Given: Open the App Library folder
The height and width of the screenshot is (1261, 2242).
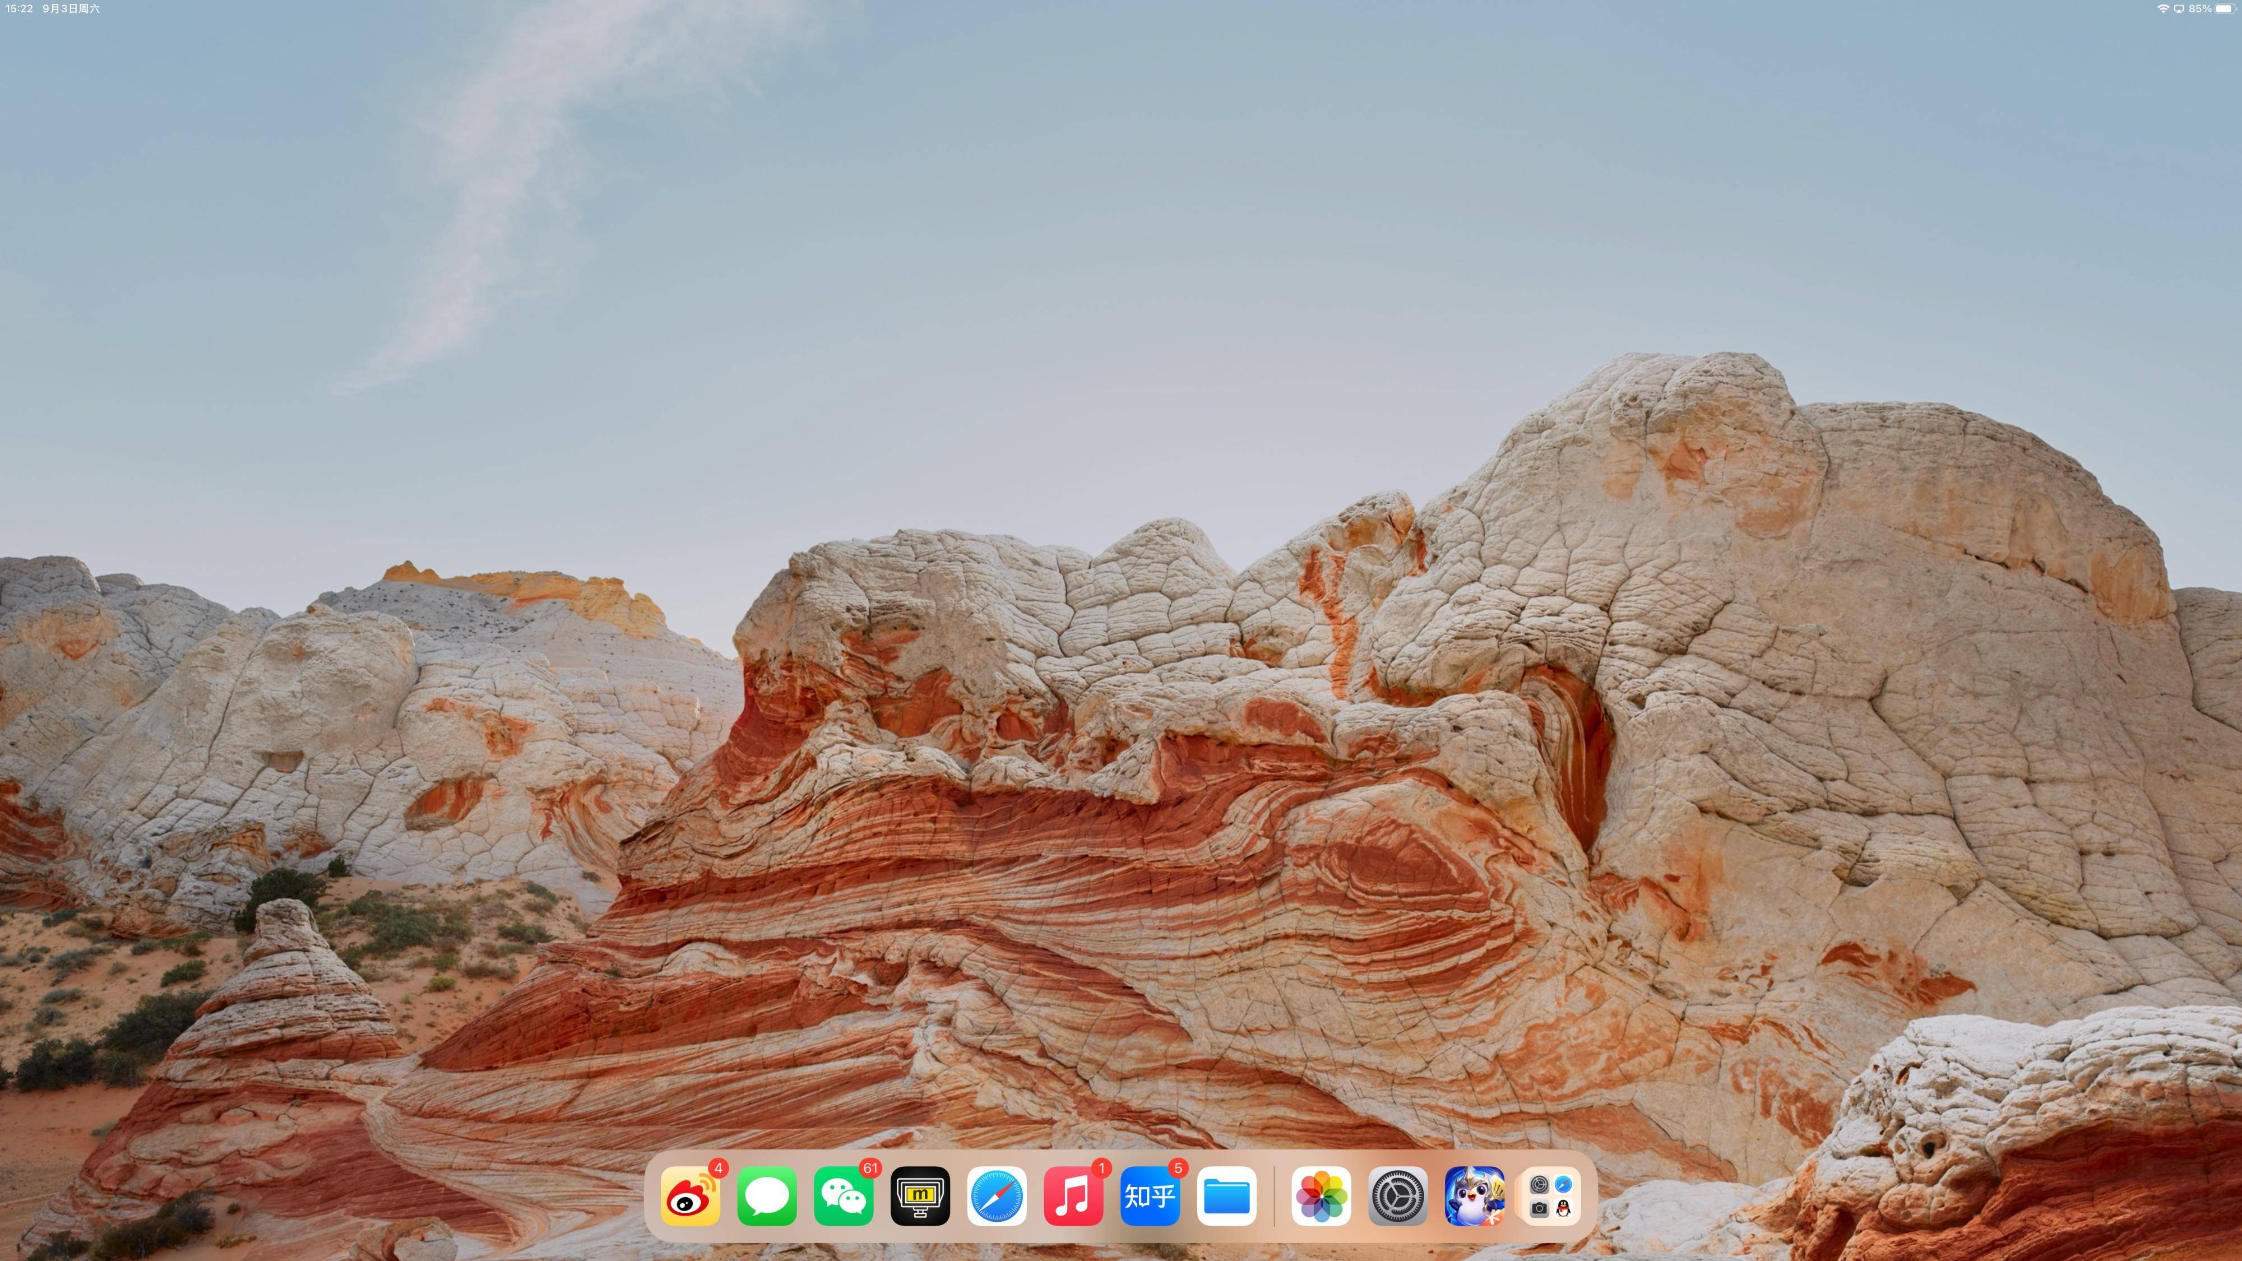Looking at the screenshot, I should tap(1551, 1197).
